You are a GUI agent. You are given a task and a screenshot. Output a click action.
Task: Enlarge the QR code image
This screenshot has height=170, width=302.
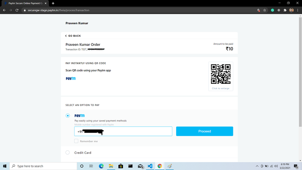click(221, 76)
